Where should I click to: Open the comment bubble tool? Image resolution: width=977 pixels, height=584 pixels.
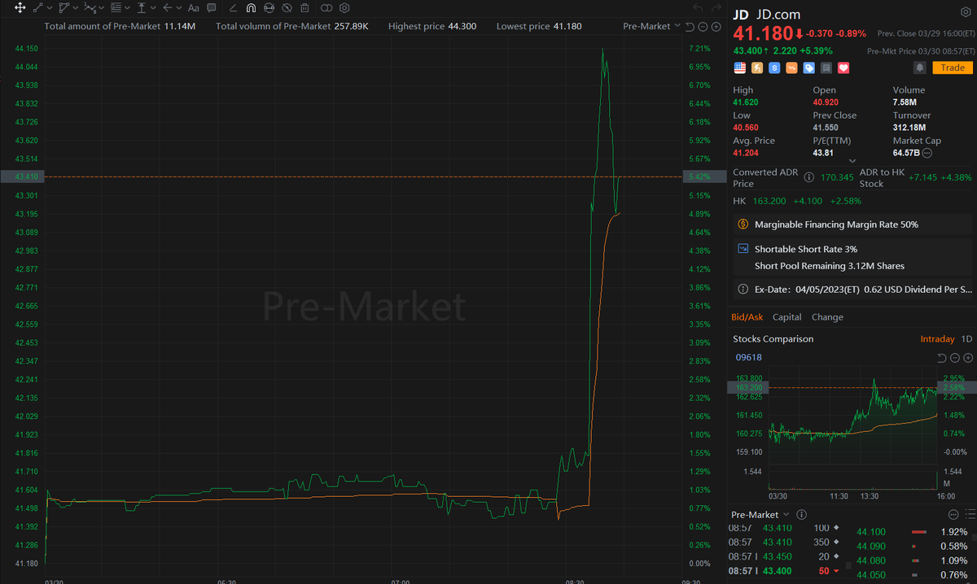point(212,7)
